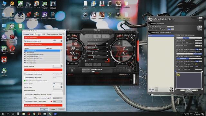Switch to the 'Мониторинг' tab
This screenshot has width=206, height=116.
pos(38,34)
